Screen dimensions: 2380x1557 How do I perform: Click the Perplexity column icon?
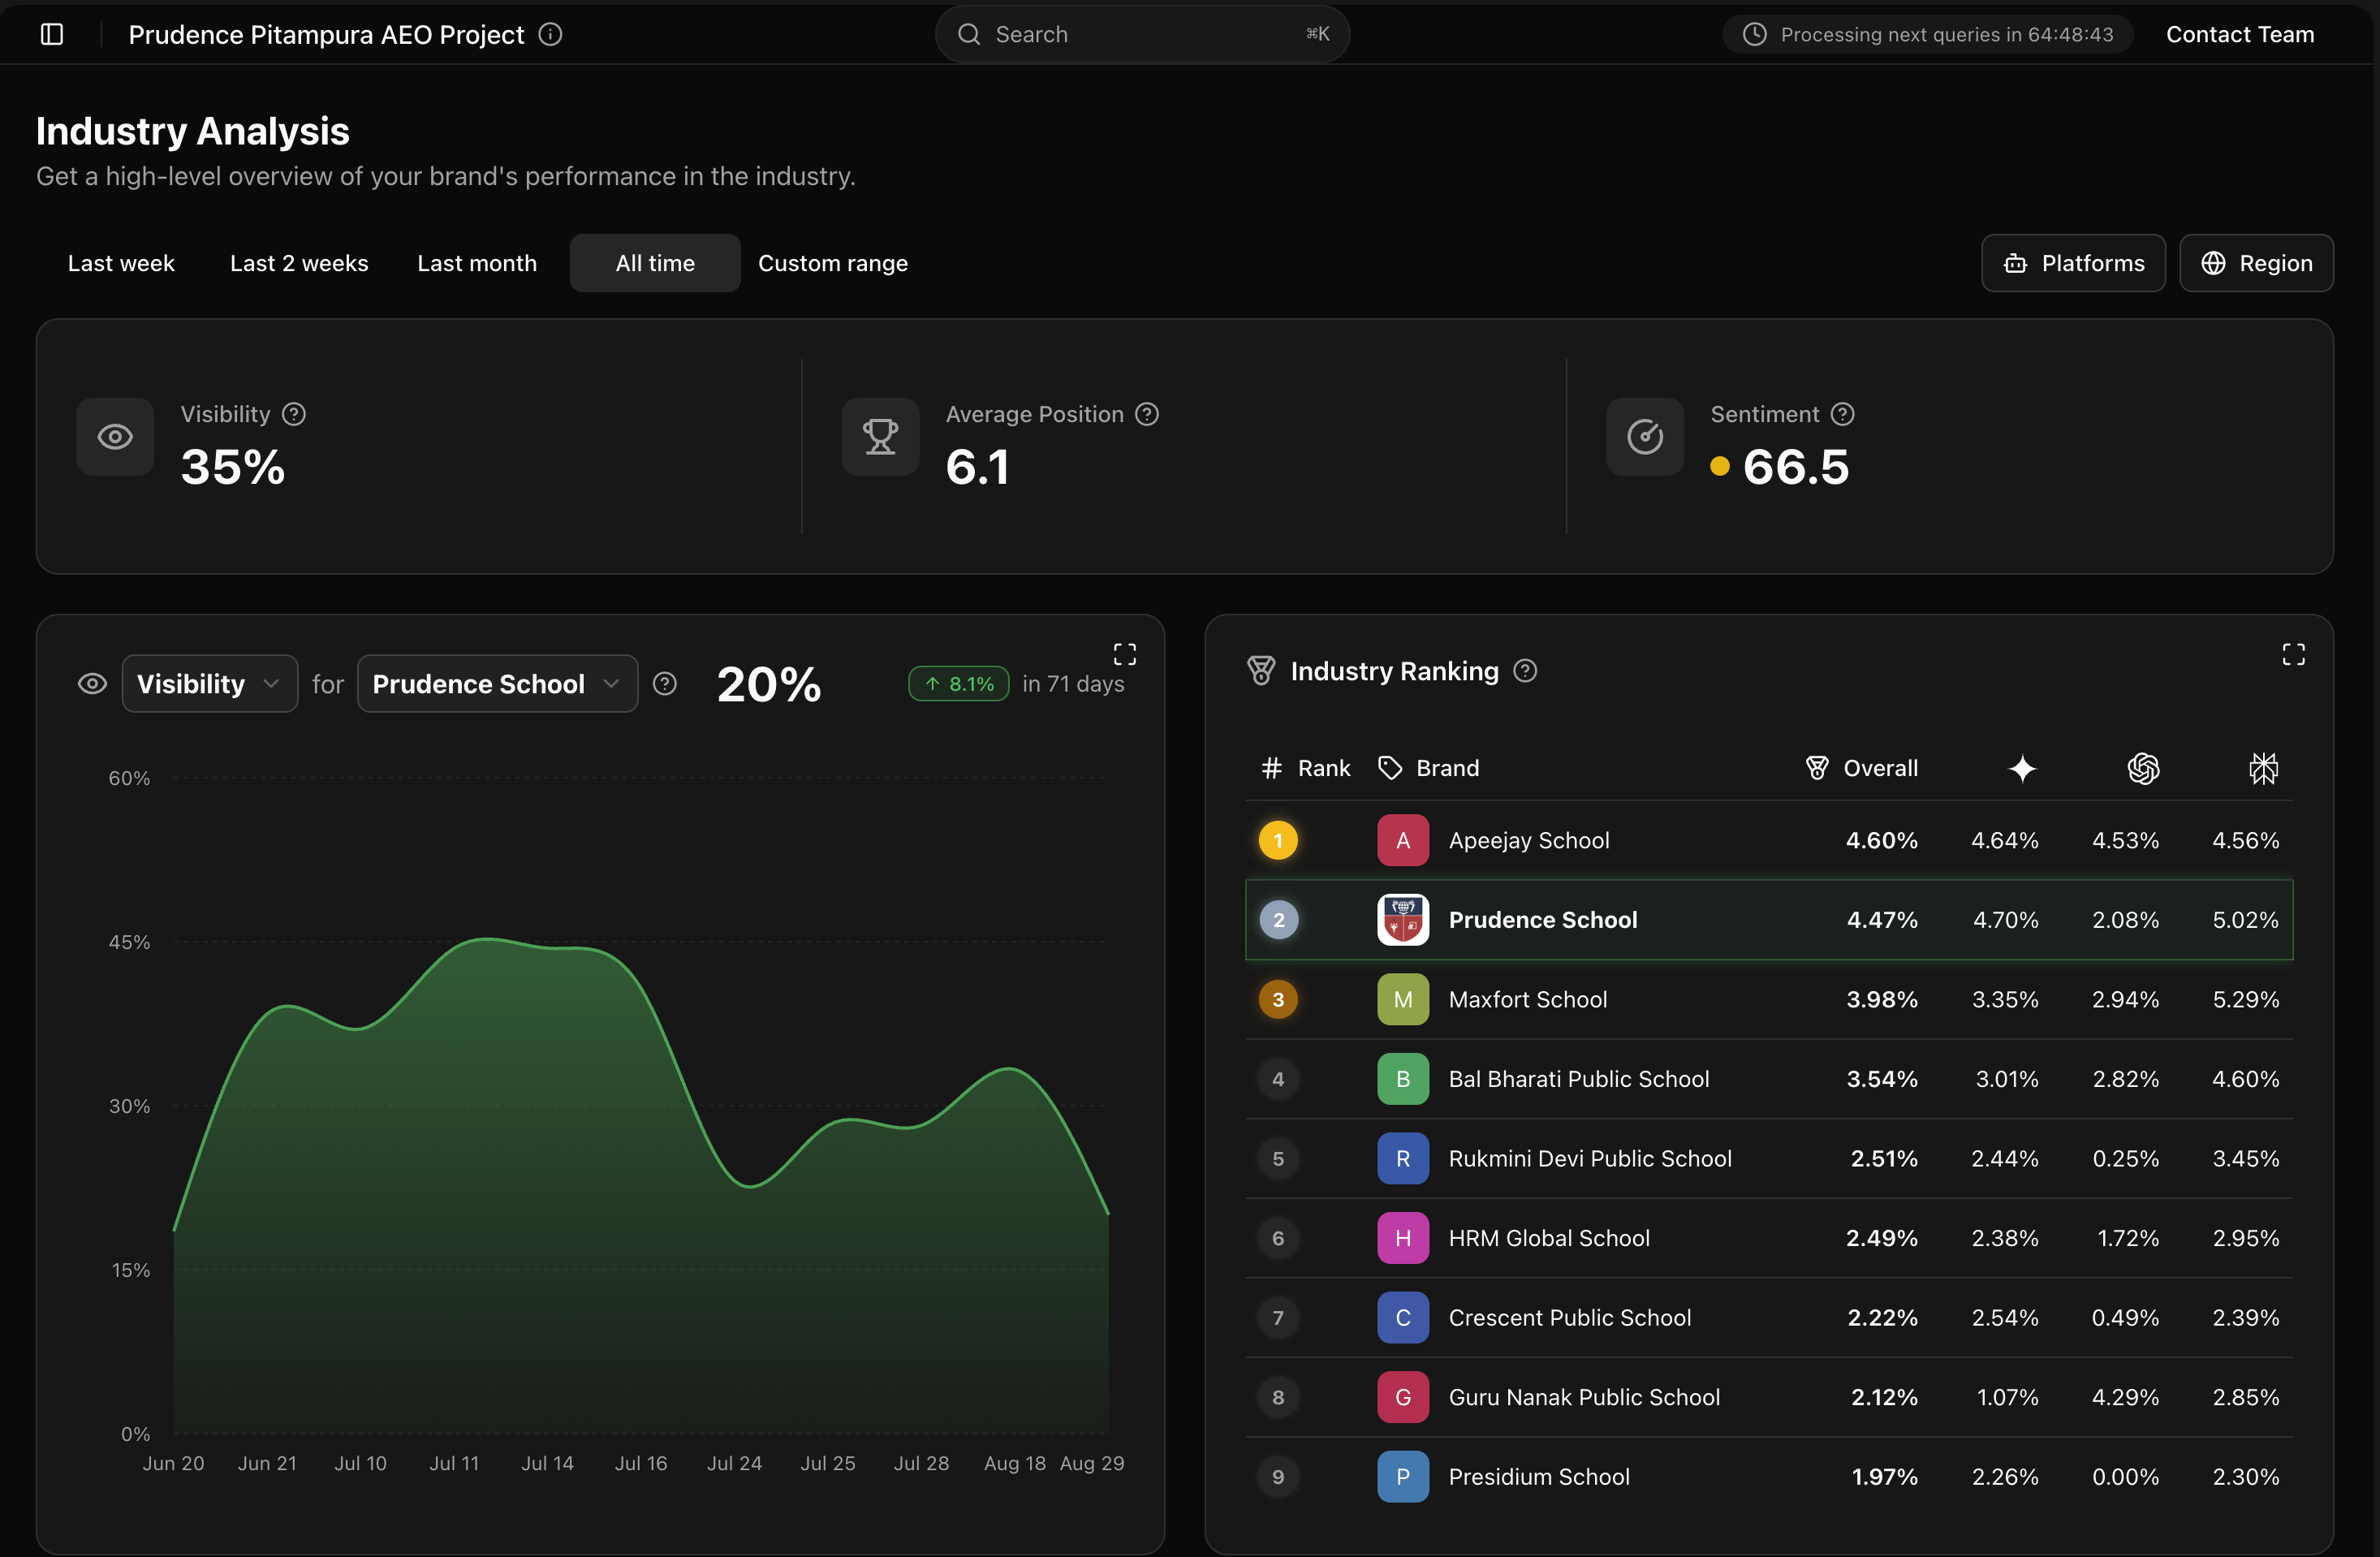coord(2264,768)
